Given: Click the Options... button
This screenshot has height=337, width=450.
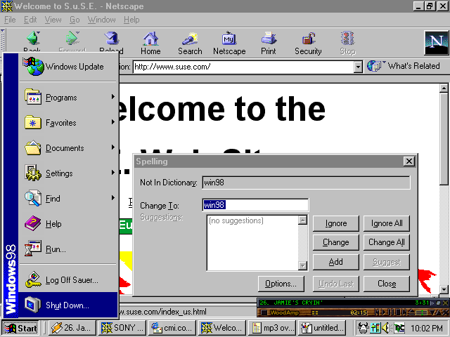Looking at the screenshot, I should (281, 284).
